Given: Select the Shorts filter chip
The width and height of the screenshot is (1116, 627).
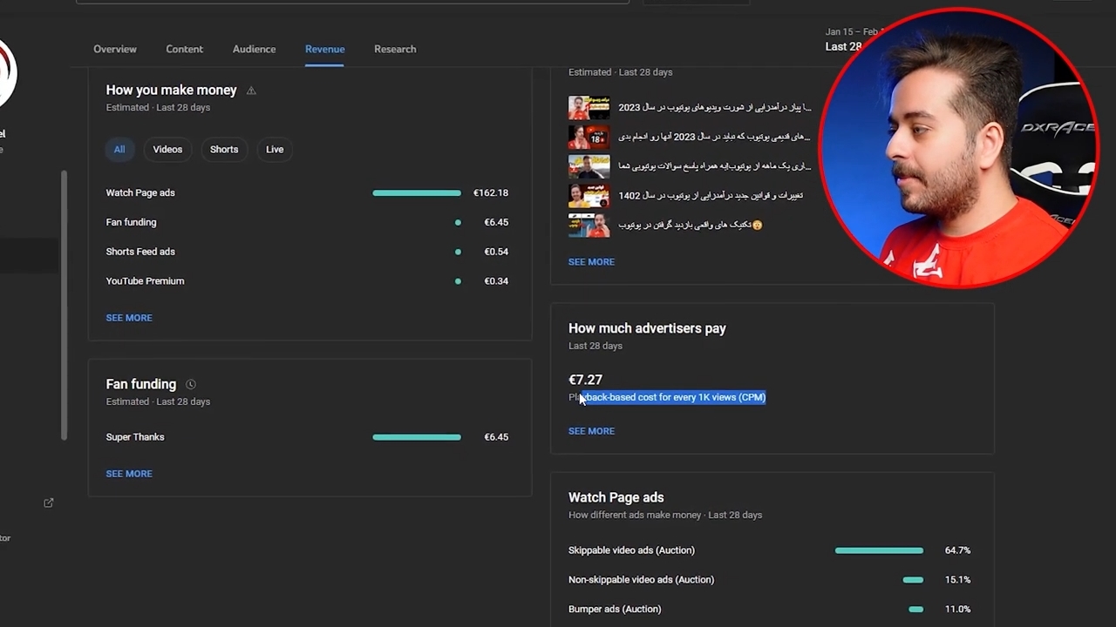Looking at the screenshot, I should 224,149.
